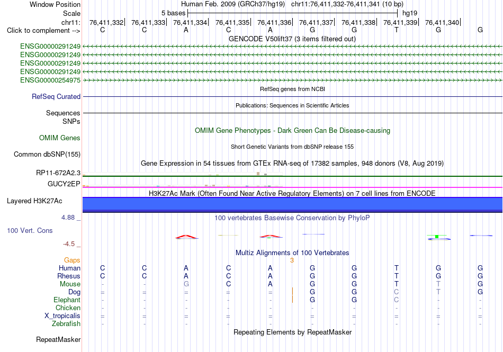The width and height of the screenshot is (503, 352).
Task: Open 'Publications: Sequences in Scientific Articles' title
Action: tap(292, 105)
